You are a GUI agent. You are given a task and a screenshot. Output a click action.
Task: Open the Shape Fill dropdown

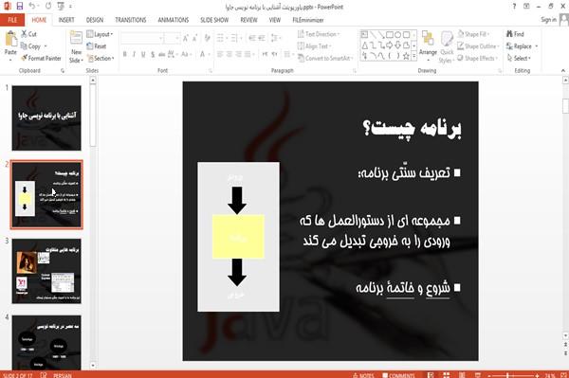473,34
